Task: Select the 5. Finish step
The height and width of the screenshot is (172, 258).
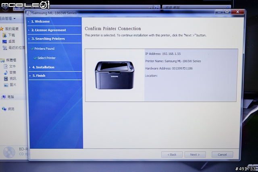Action: click(x=39, y=76)
